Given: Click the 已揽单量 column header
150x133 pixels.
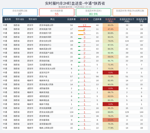Looking at the screenshot, I should [x=97, y=19].
